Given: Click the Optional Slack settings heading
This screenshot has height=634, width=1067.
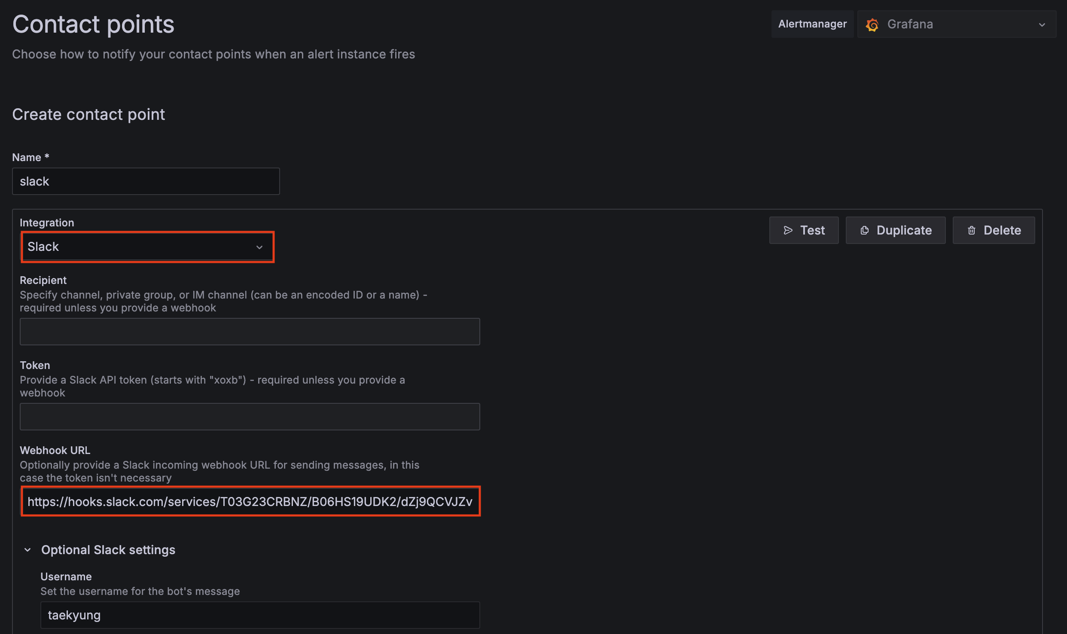Looking at the screenshot, I should (108, 550).
